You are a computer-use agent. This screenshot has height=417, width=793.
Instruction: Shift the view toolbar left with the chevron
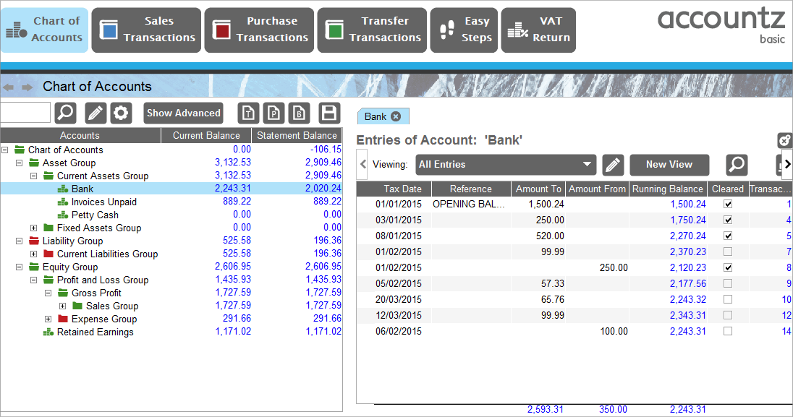[x=362, y=164]
